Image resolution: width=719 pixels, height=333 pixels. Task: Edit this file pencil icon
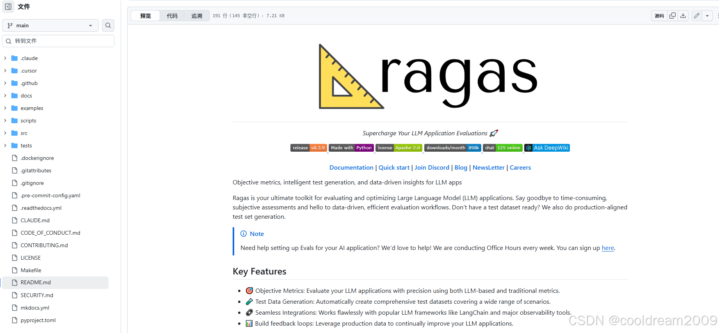point(697,16)
